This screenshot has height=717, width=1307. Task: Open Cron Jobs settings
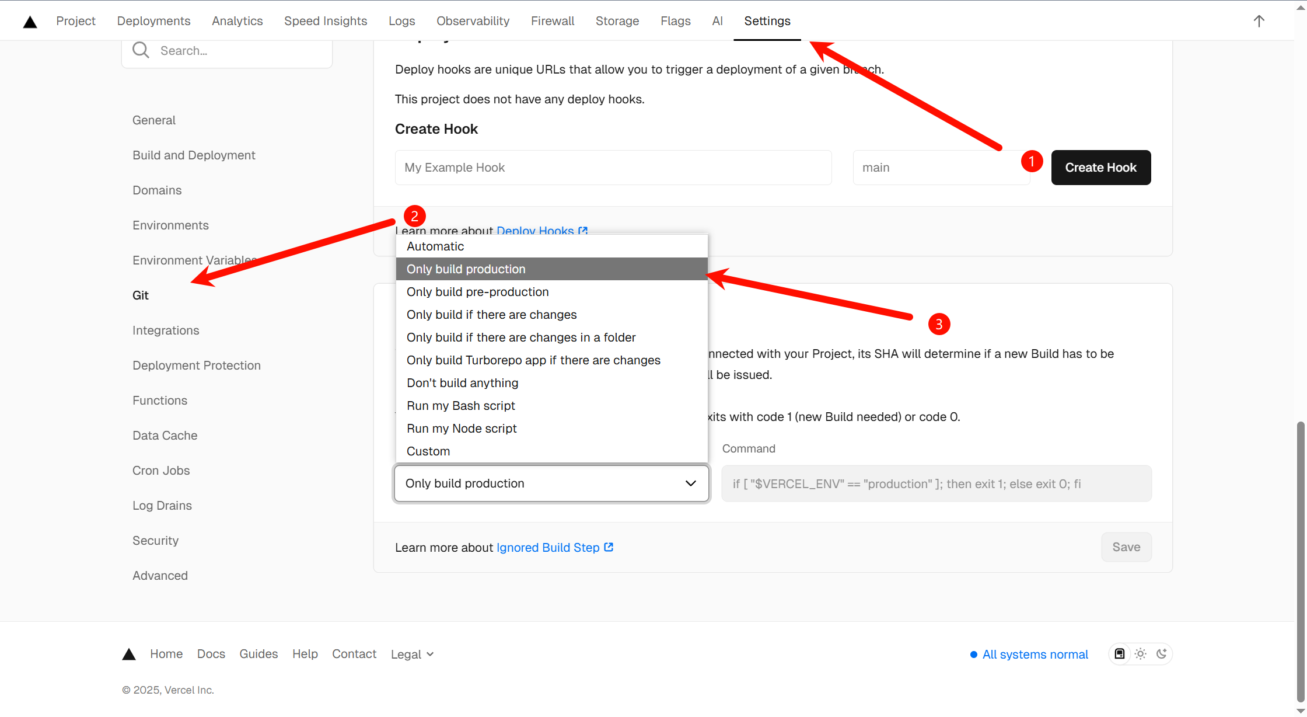point(161,471)
